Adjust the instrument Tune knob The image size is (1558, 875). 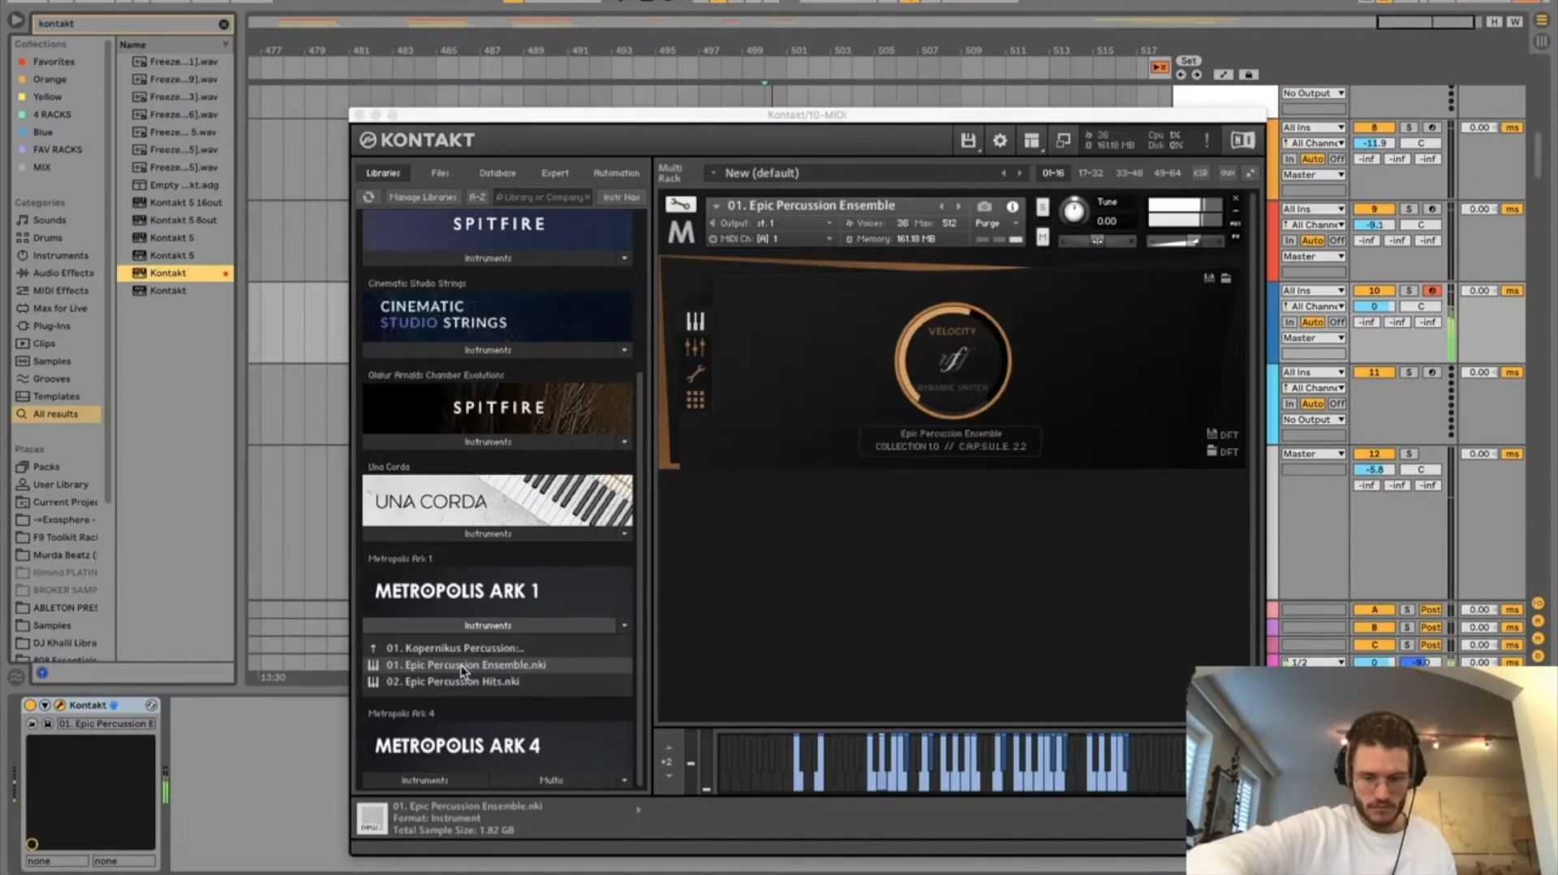1074,211
